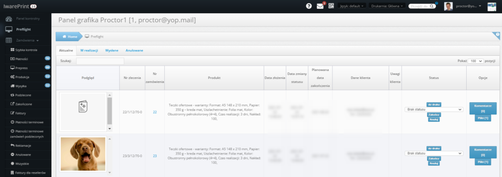This screenshot has width=502, height=177.
Task: Click the magnifier icon in Przejdź do field
Action: coord(432,6)
